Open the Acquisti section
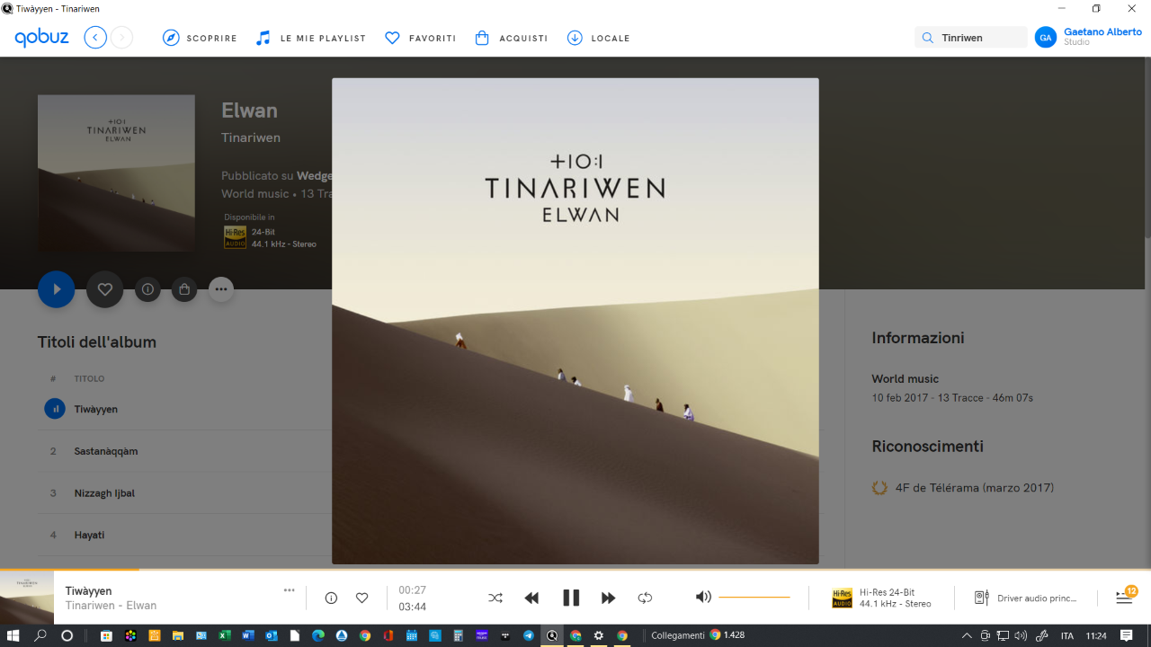 tap(511, 38)
